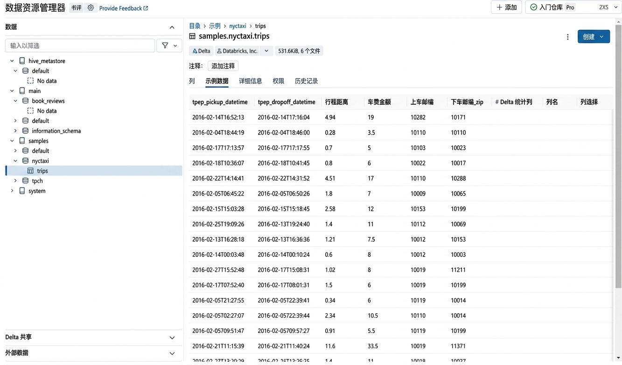
Task: Click the external link icon by Provide Feedback
Action: [x=146, y=8]
